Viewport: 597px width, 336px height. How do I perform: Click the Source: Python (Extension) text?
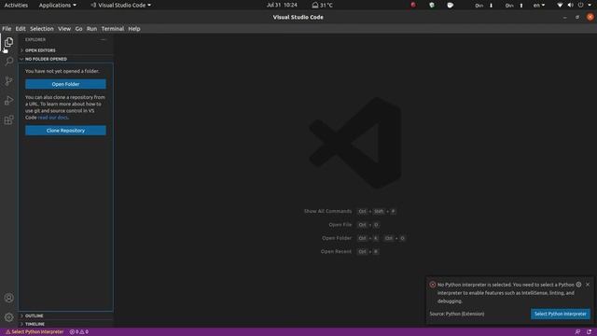457,314
